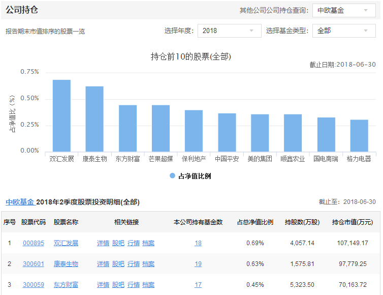Click the 占总净值比例 column header
Viewport: 383px width, 295px height.
[x=256, y=222]
